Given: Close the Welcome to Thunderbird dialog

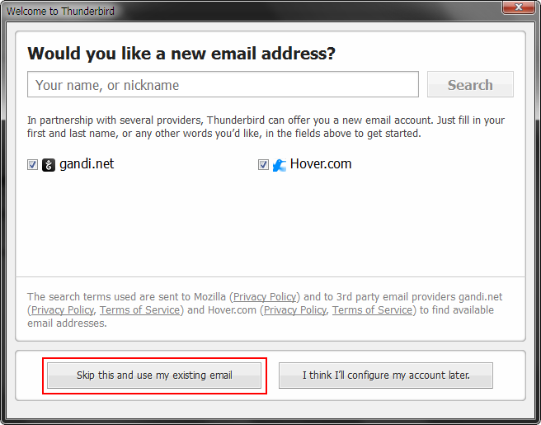Looking at the screenshot, I should pyautogui.click(x=518, y=7).
